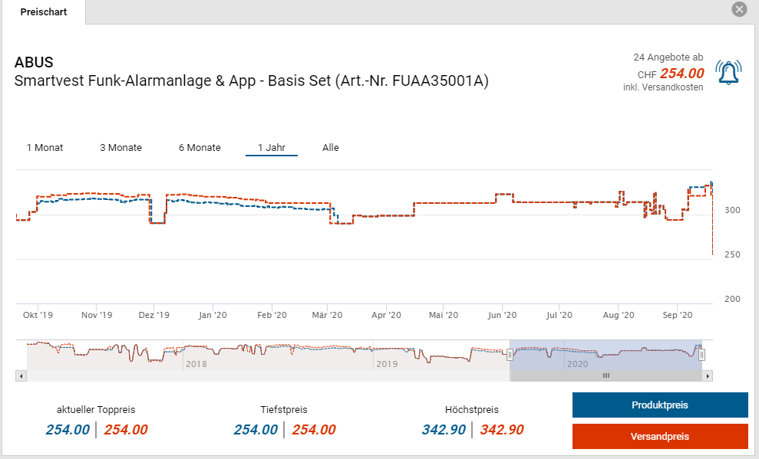759x459 pixels.
Task: Switch to the 1 Jahr range
Action: (x=272, y=148)
